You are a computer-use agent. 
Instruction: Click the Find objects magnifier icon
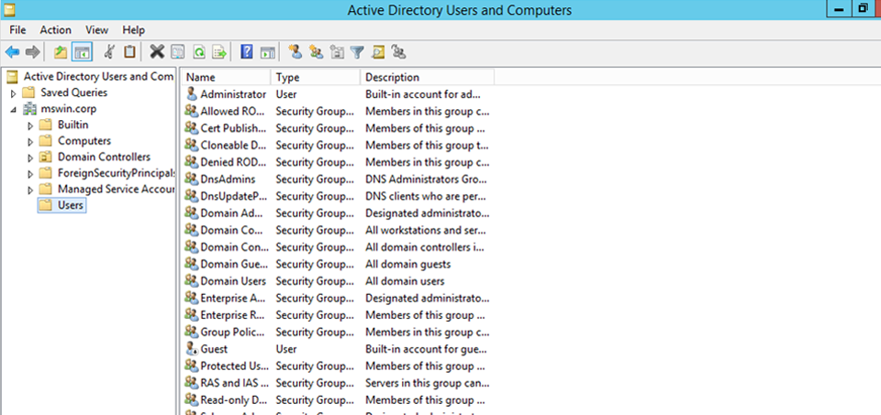point(378,53)
